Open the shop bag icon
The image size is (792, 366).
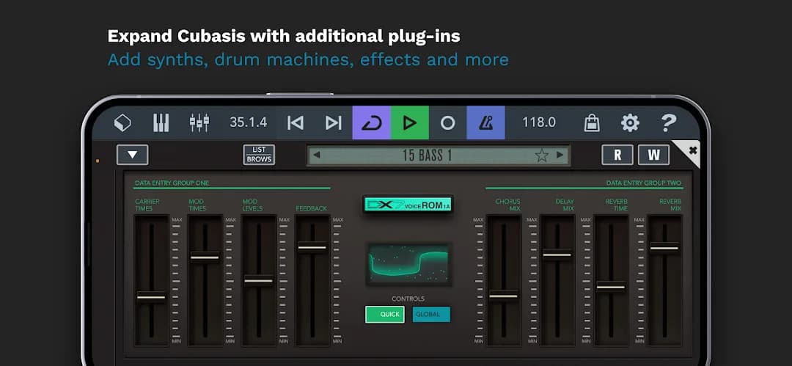592,122
